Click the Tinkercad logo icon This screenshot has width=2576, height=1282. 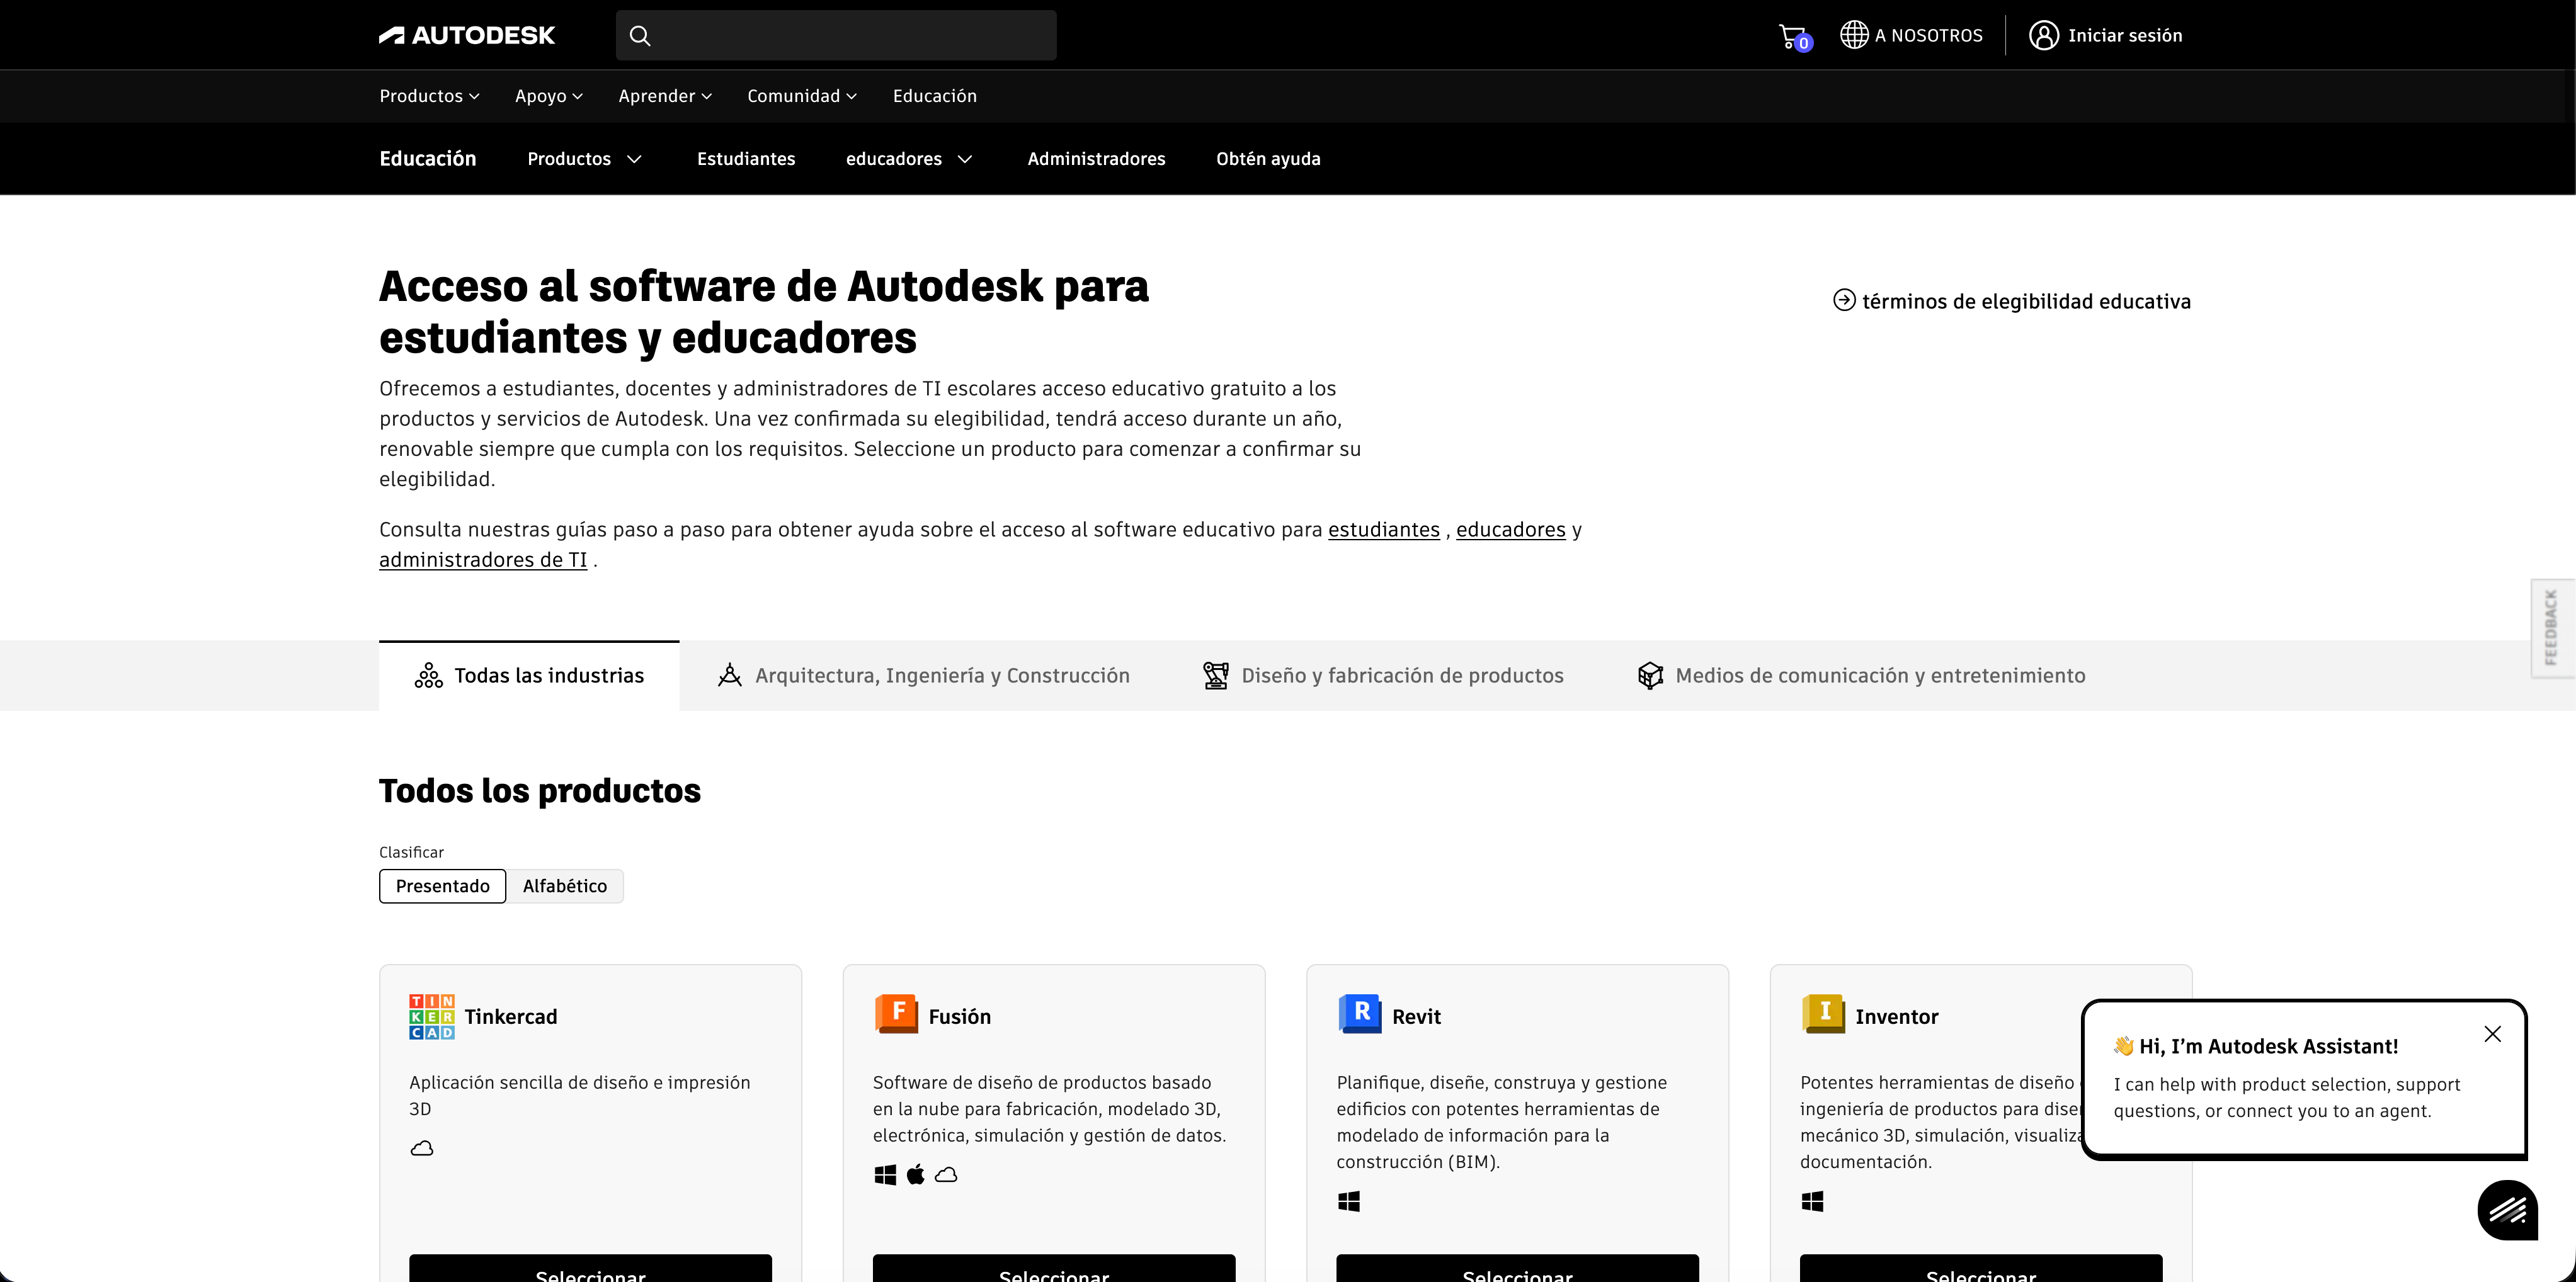[432, 1016]
